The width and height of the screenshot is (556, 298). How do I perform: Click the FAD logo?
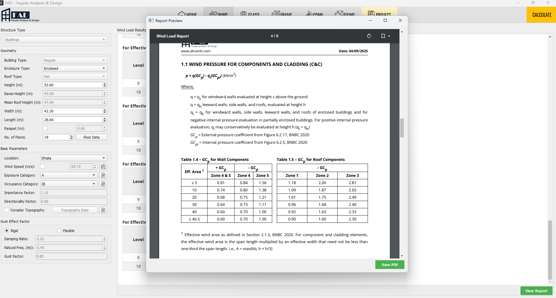point(20,15)
